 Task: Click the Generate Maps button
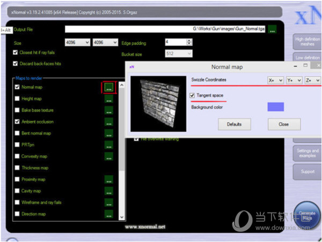pos(307,215)
